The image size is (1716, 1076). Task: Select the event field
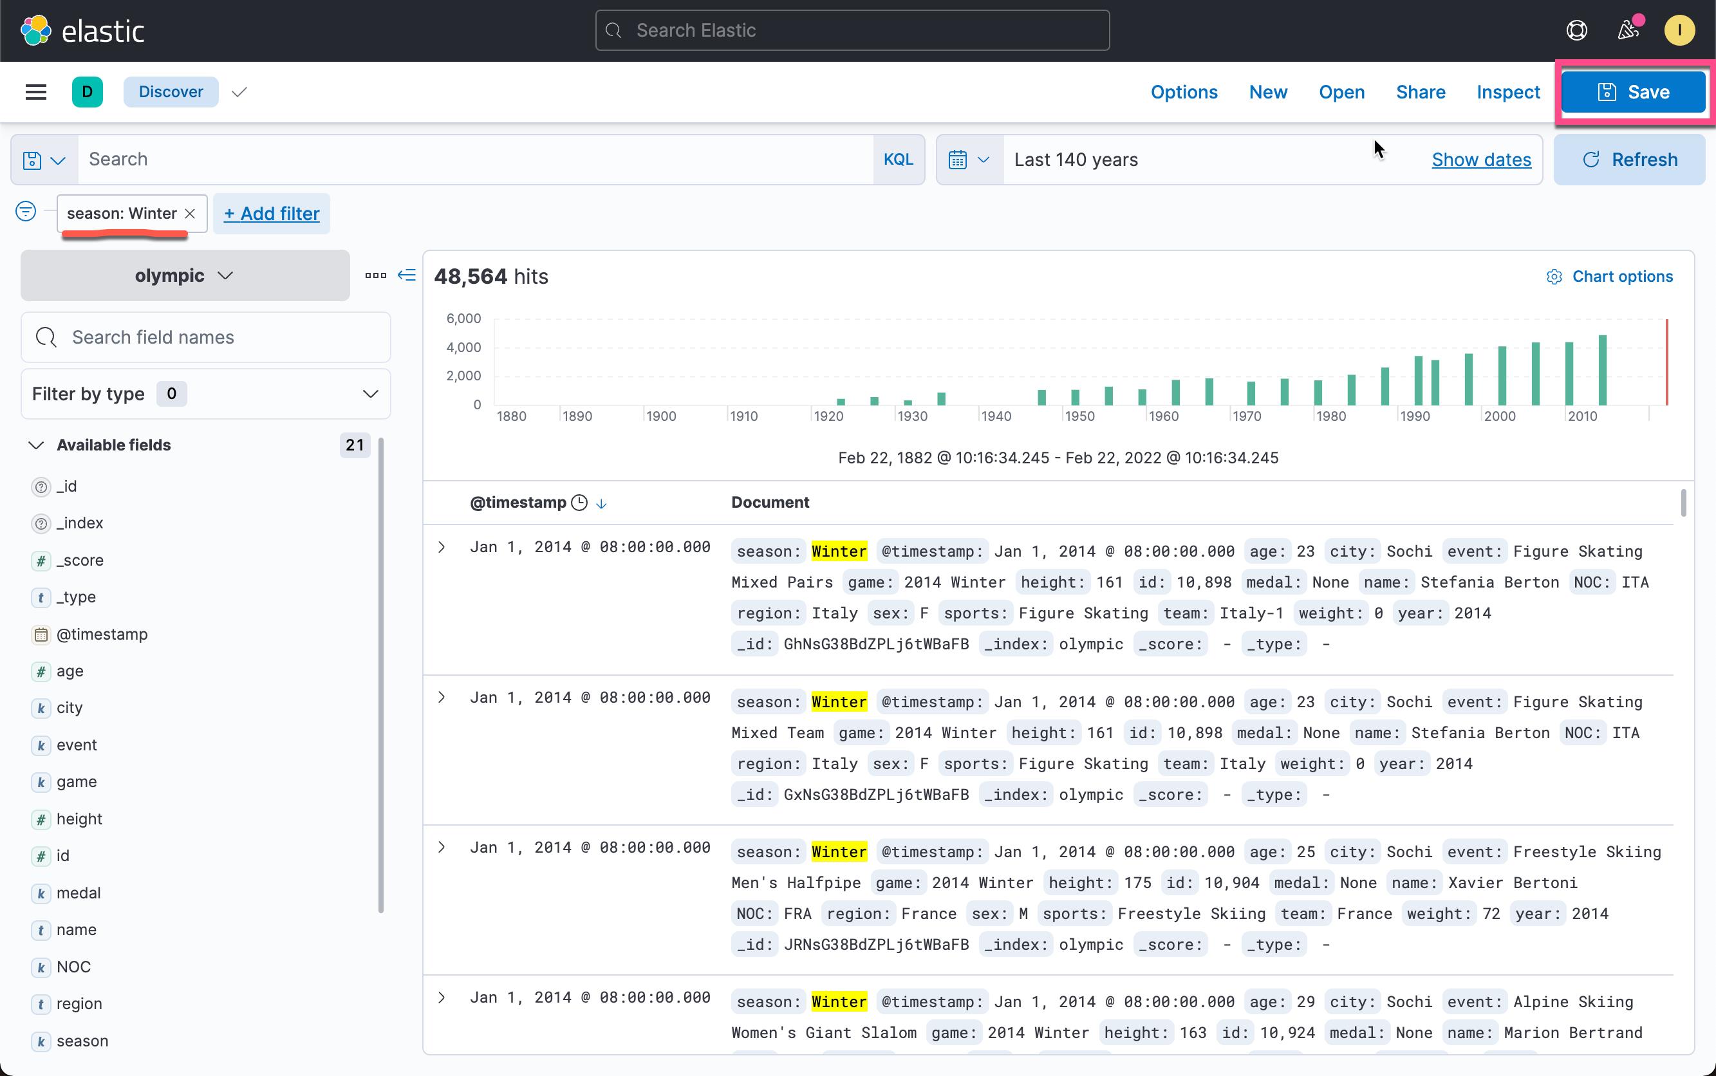(76, 745)
